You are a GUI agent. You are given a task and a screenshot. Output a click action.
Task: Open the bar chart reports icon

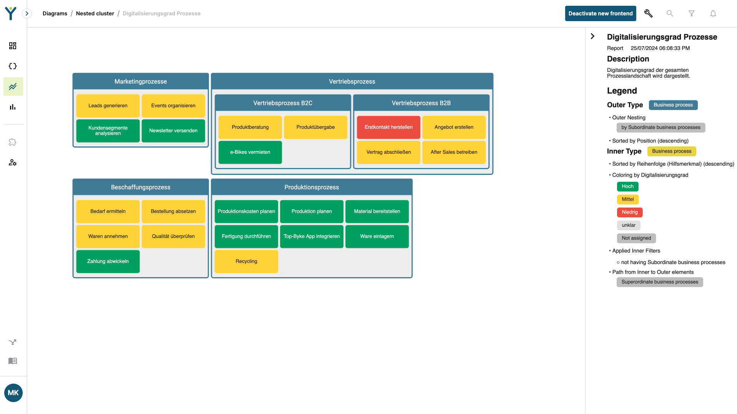point(13,107)
